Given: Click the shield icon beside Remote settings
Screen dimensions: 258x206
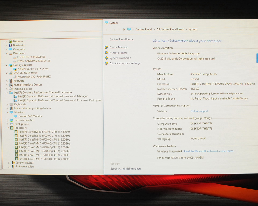Looking at the screenshot, I should tap(106, 53).
